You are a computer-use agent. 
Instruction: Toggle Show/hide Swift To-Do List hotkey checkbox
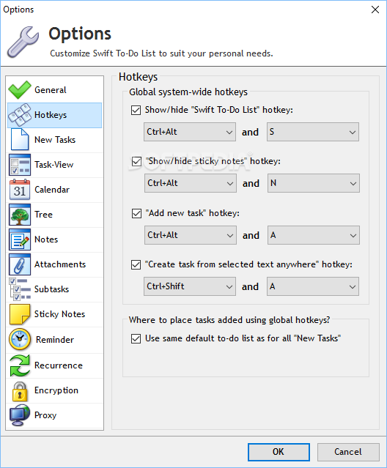point(136,110)
